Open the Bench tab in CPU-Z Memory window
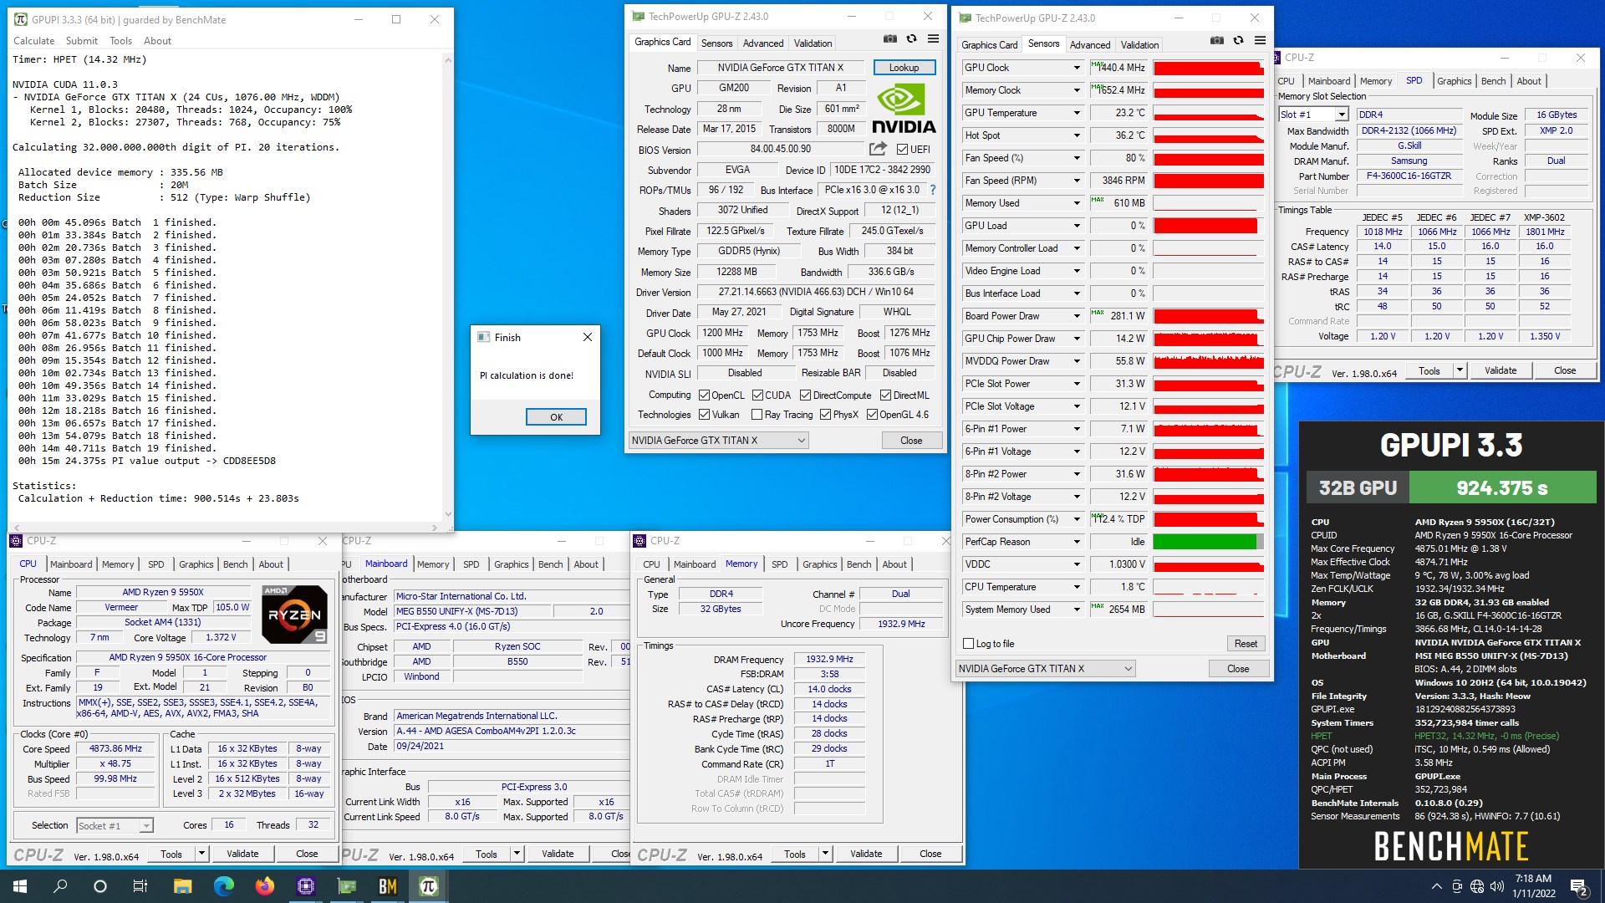 pos(859,564)
